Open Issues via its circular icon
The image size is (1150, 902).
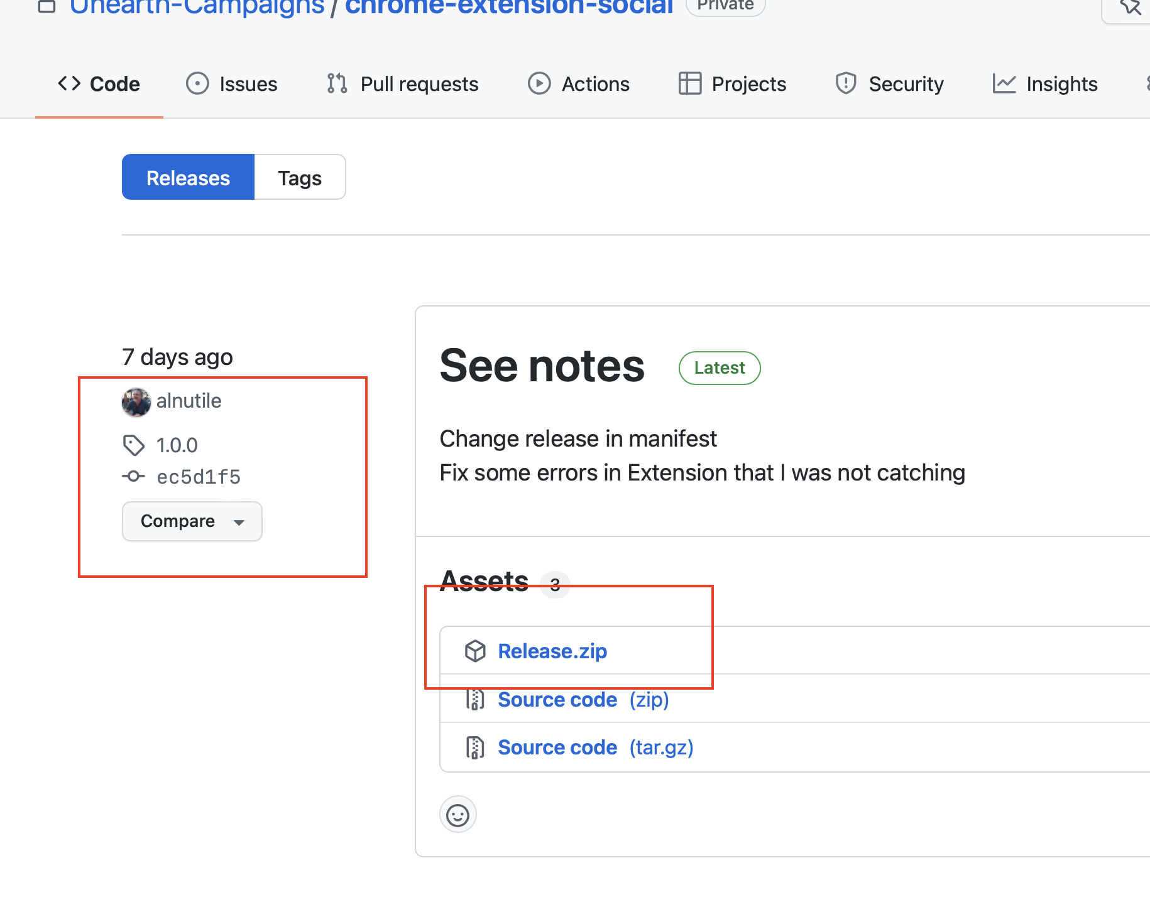pyautogui.click(x=197, y=83)
